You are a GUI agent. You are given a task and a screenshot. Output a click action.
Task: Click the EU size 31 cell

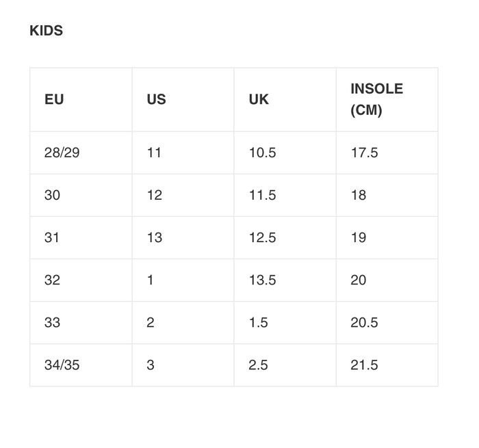[x=81, y=237]
